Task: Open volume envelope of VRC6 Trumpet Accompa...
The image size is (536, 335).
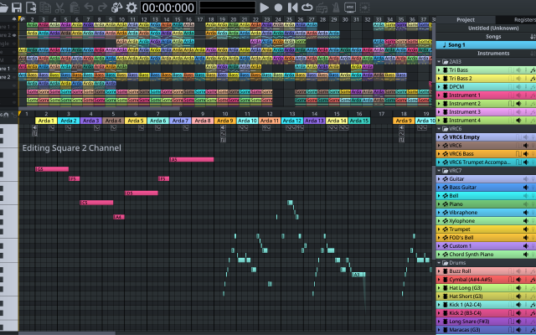Action: (x=525, y=162)
